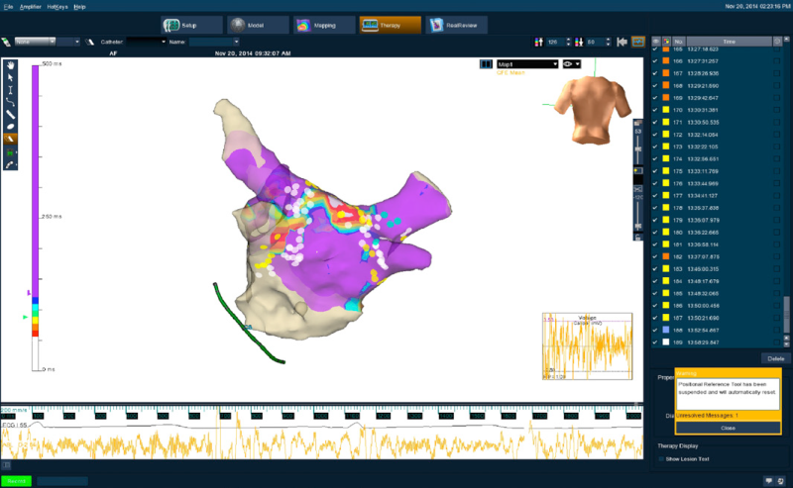
Task: Toggle checkbox for lesion row 175
Action: pyautogui.click(x=655, y=170)
